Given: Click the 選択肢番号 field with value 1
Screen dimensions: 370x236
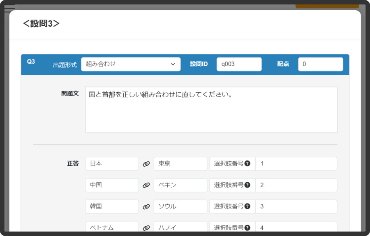Looking at the screenshot, I should (296, 164).
